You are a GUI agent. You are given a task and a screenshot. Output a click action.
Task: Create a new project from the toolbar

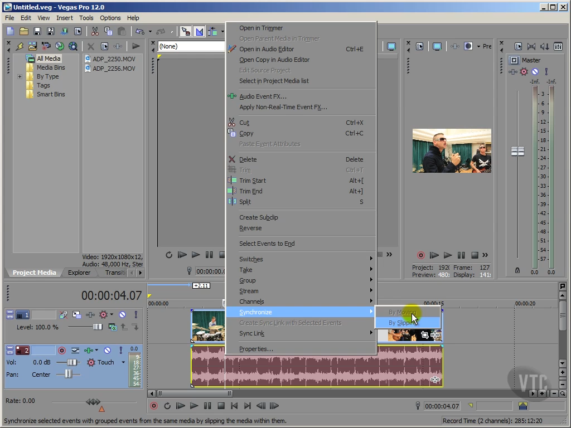point(10,31)
